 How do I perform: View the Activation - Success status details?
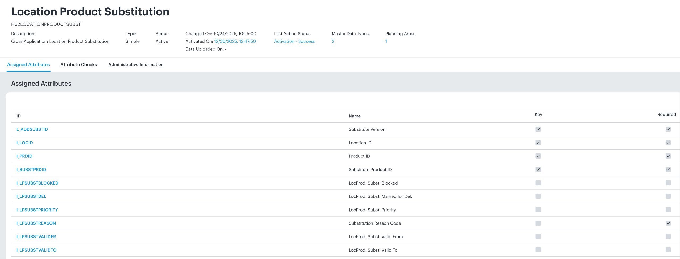(x=294, y=41)
